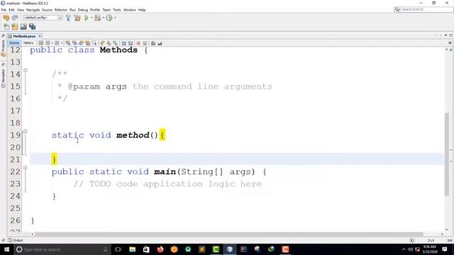The height and width of the screenshot is (255, 454).
Task: Open the File menu
Action: (x=4, y=10)
